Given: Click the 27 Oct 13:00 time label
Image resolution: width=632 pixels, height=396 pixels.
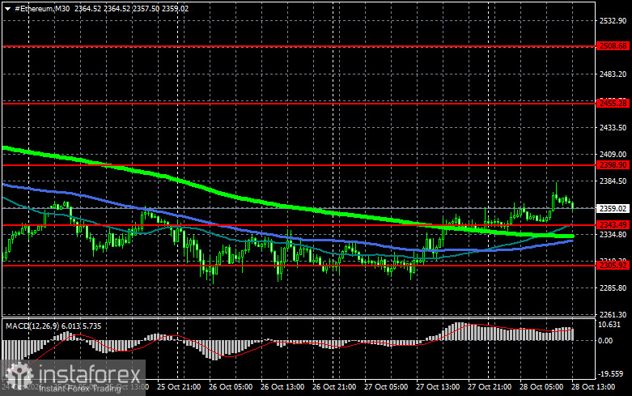Looking at the screenshot, I should pos(438,387).
